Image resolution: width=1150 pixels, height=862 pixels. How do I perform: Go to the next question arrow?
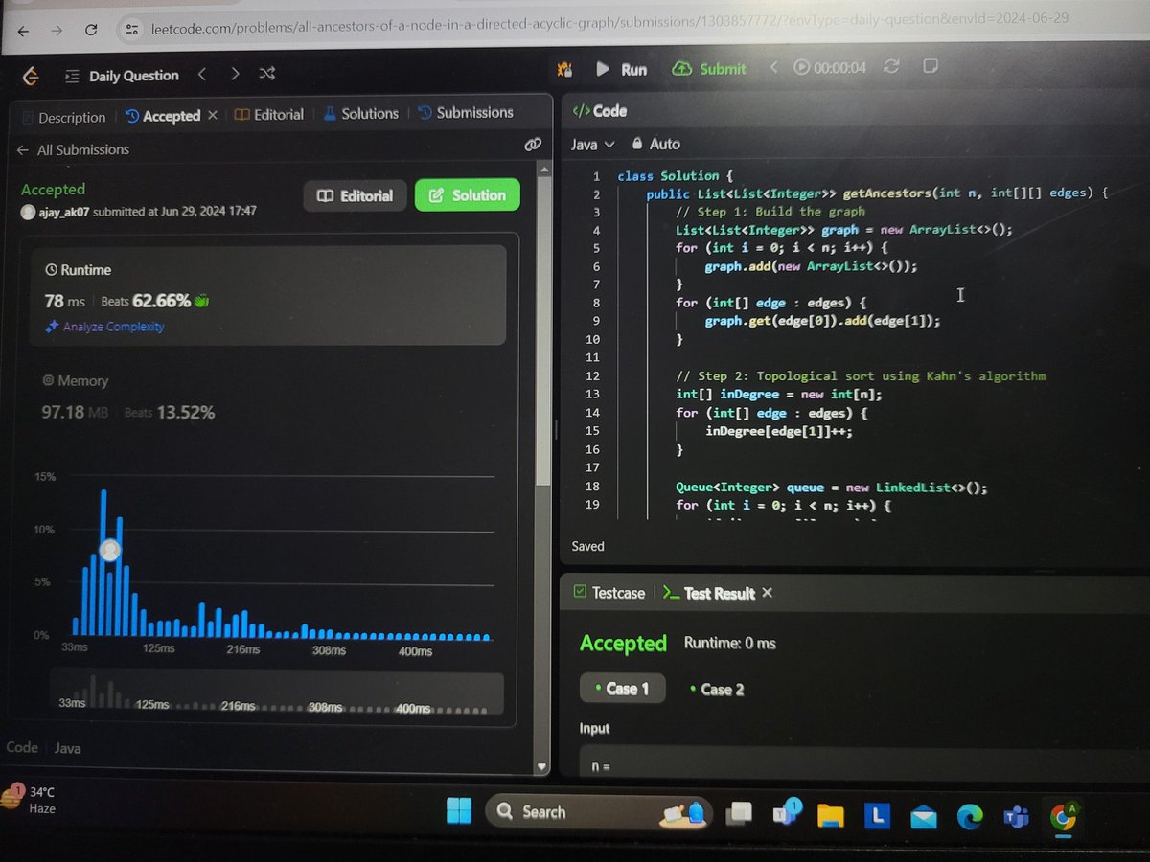(x=235, y=74)
